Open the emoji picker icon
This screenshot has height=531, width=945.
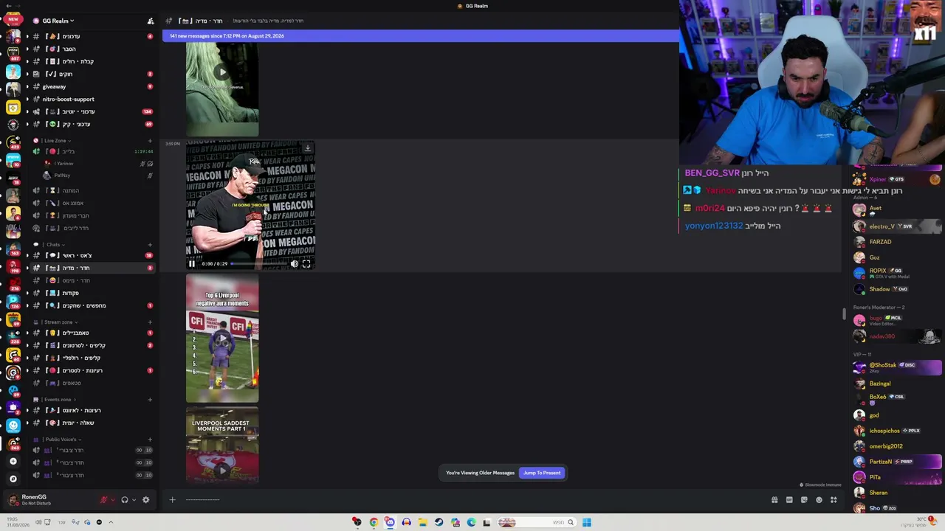pyautogui.click(x=819, y=500)
